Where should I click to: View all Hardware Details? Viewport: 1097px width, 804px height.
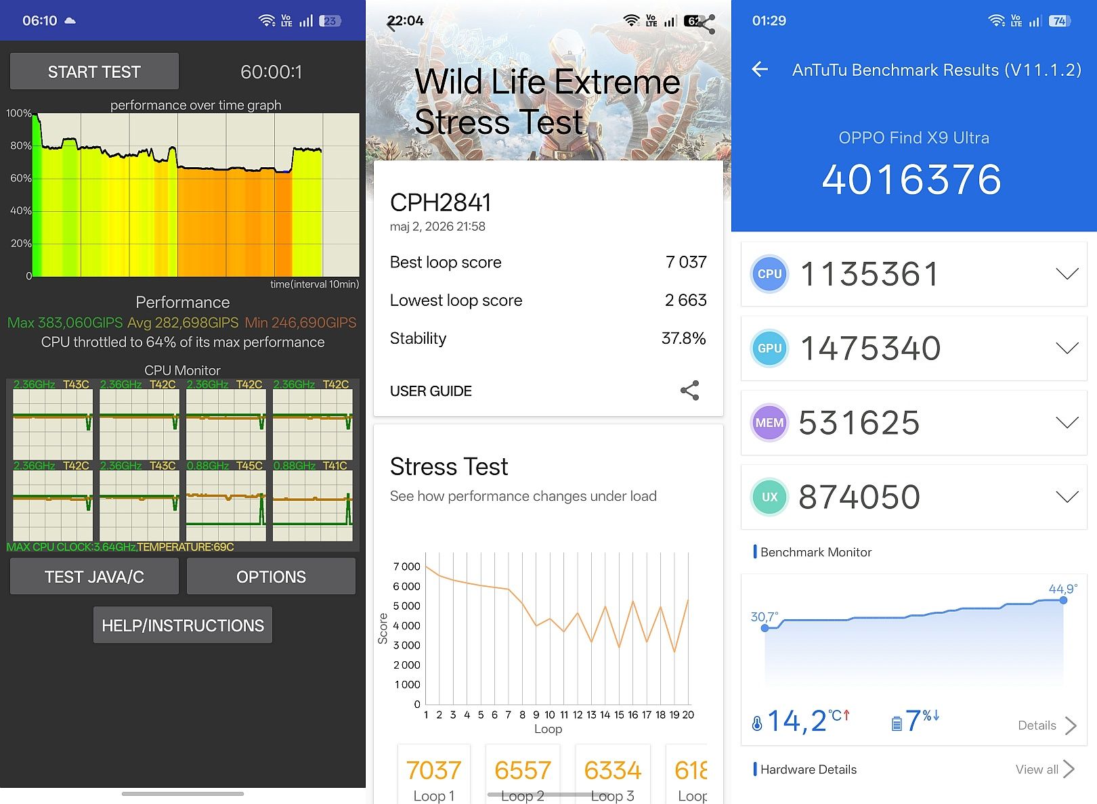pos(1046,769)
